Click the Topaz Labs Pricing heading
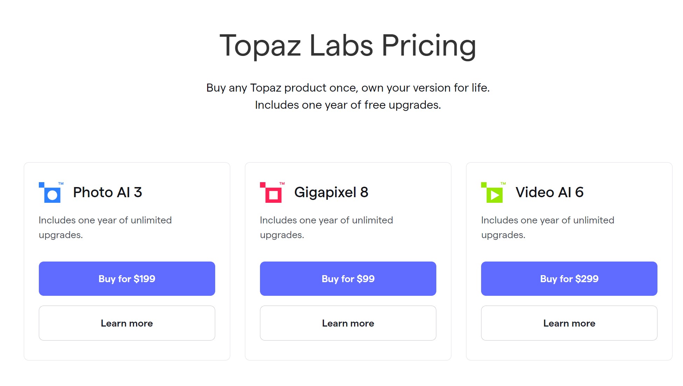This screenshot has width=683, height=386. [x=348, y=45]
